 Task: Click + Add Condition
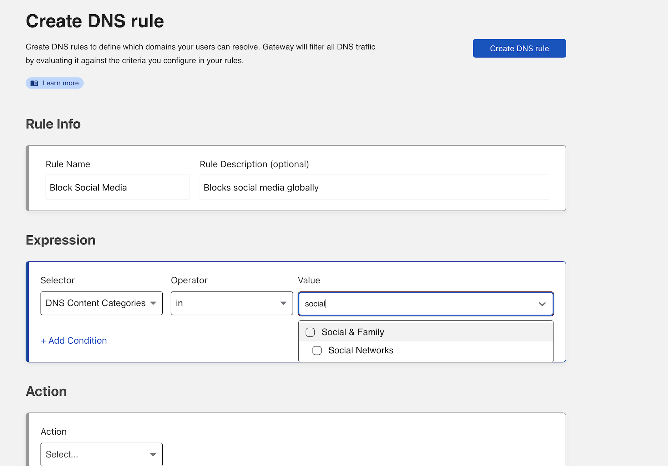(74, 341)
